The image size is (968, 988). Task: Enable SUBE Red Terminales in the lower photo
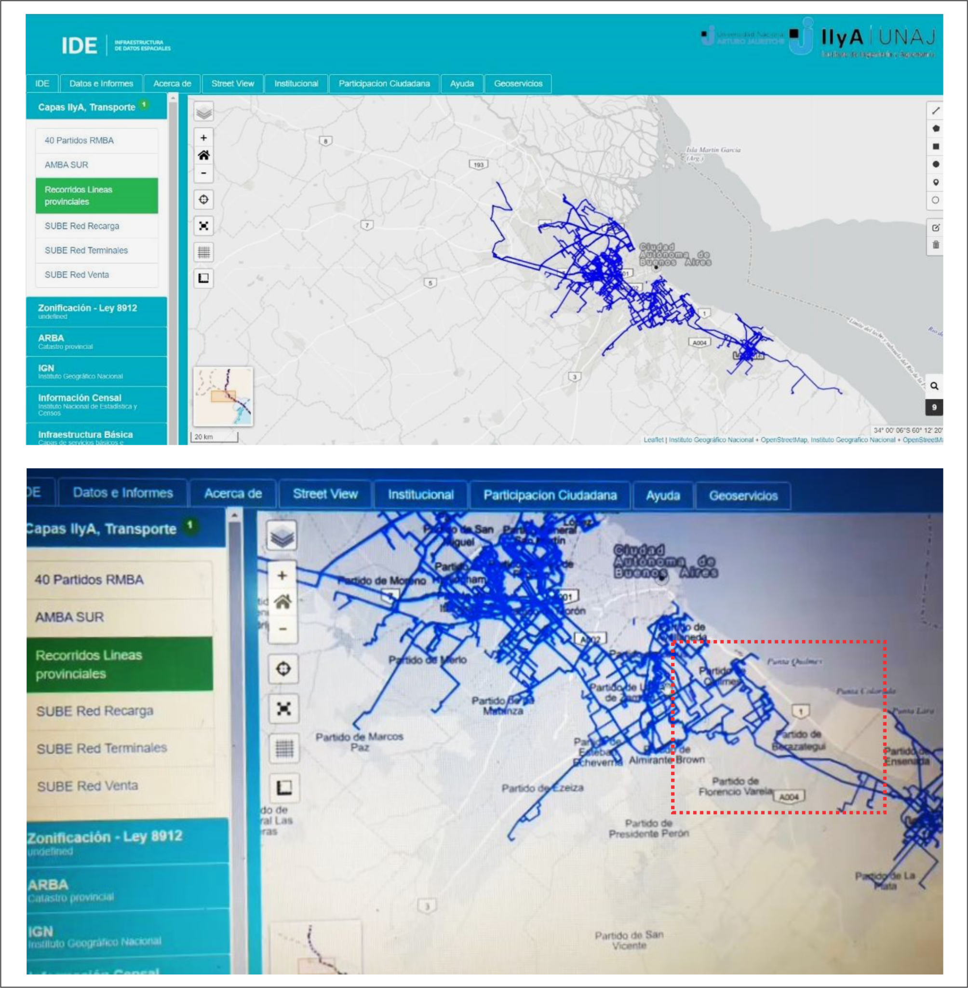click(120, 748)
